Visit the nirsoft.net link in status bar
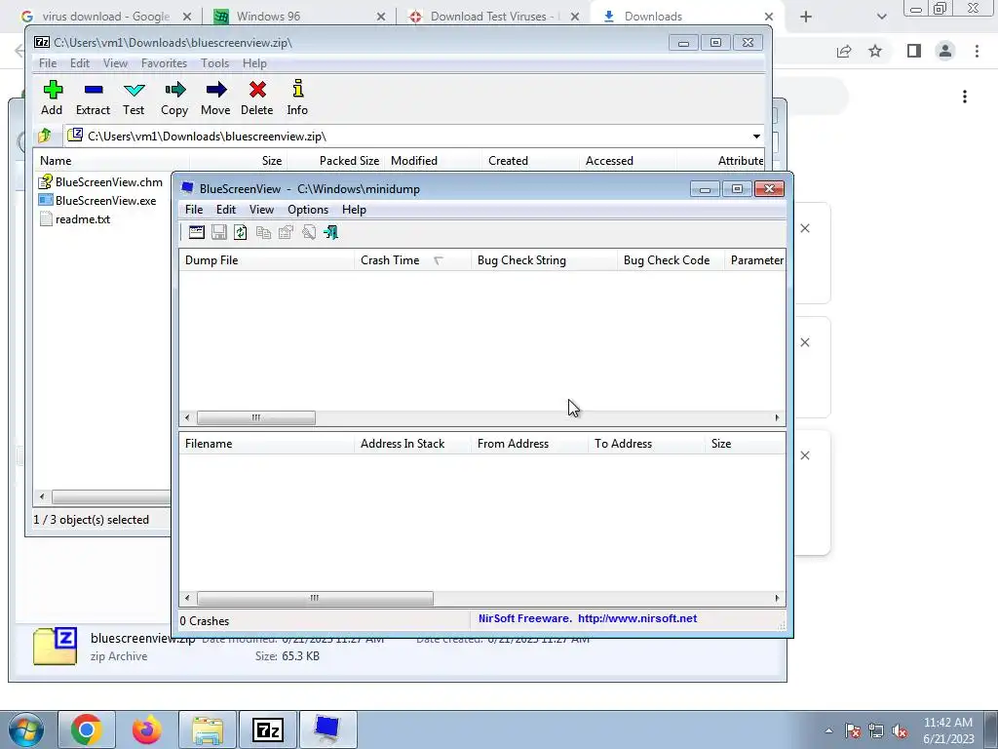 (x=637, y=618)
